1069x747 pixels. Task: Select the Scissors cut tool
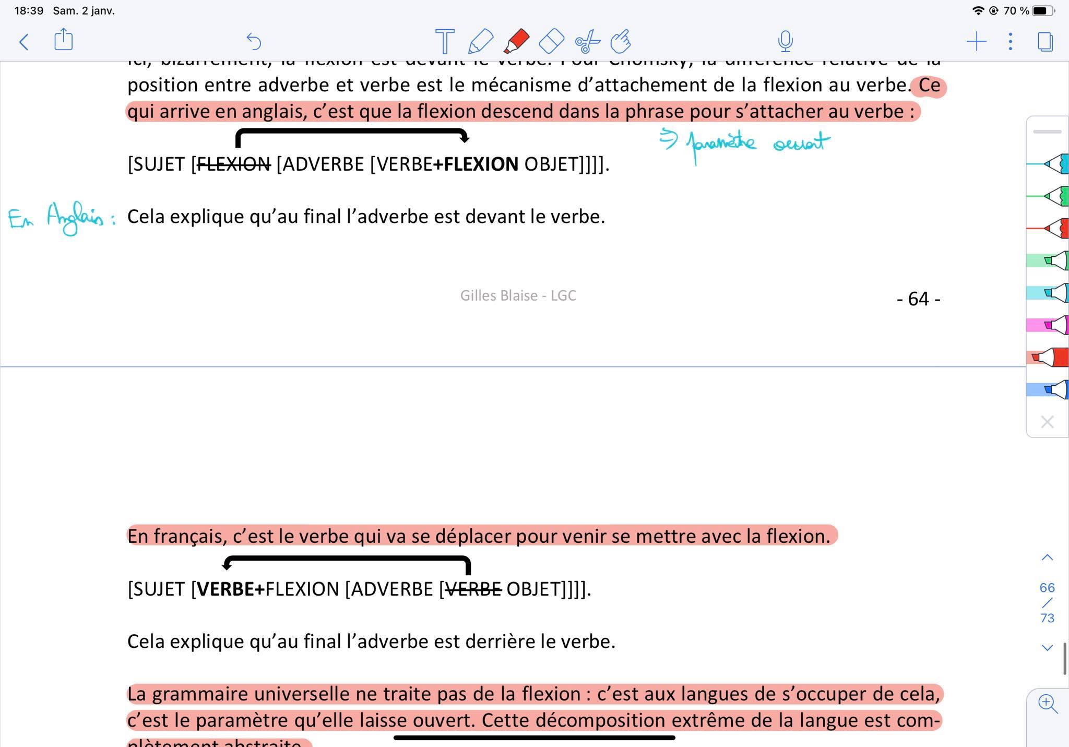click(587, 42)
